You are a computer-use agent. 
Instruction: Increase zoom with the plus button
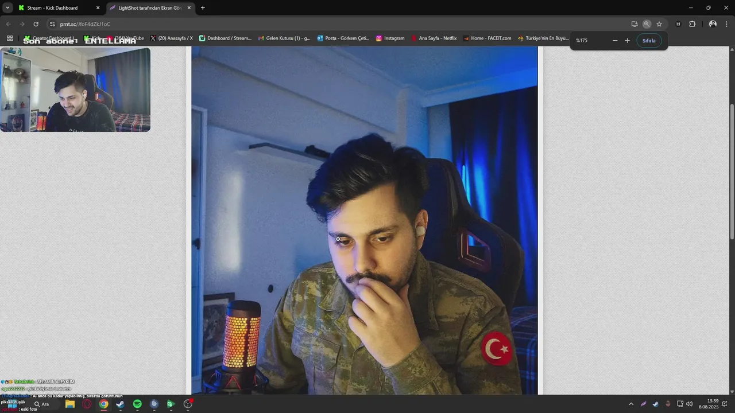[x=627, y=41]
